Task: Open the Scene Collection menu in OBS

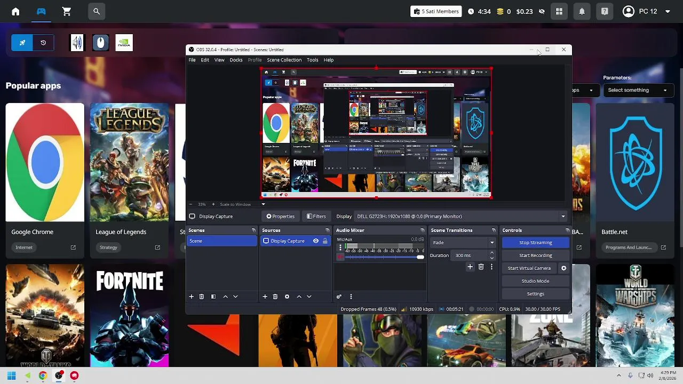Action: [284, 60]
